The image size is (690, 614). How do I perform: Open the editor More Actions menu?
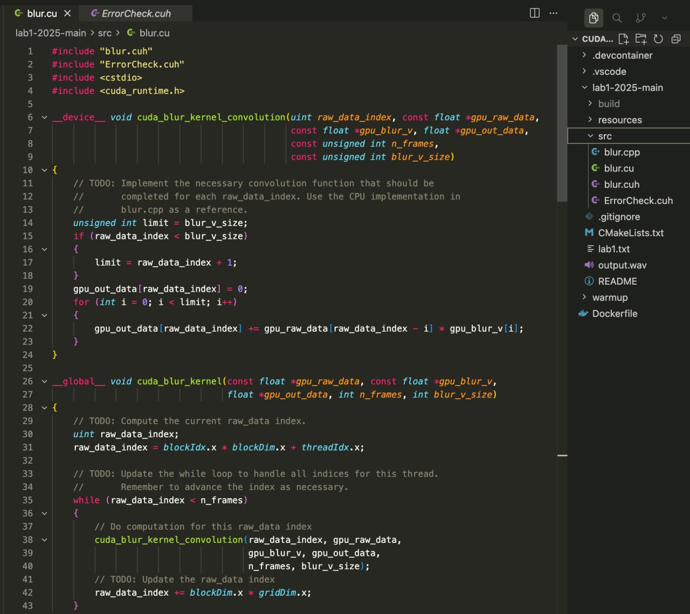pyautogui.click(x=554, y=13)
